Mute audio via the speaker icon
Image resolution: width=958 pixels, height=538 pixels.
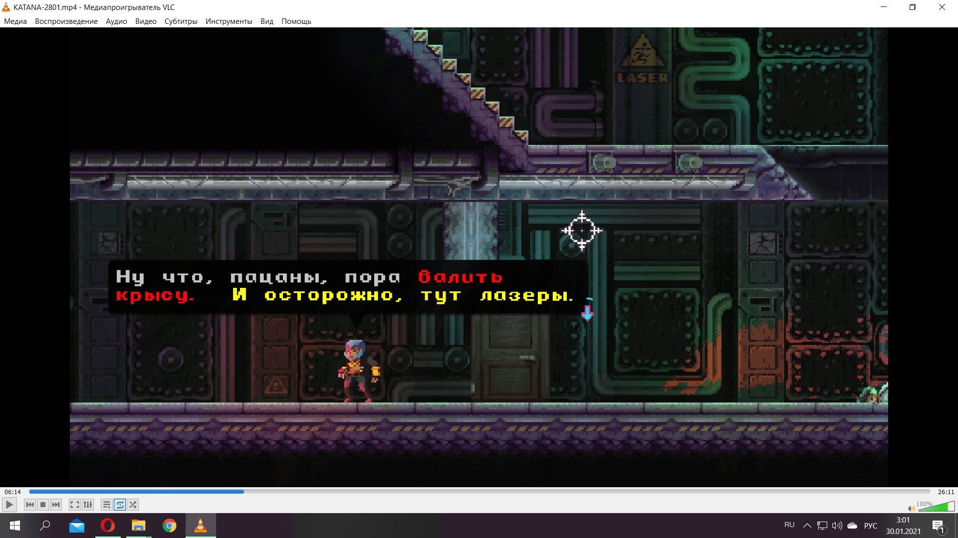[x=911, y=508]
